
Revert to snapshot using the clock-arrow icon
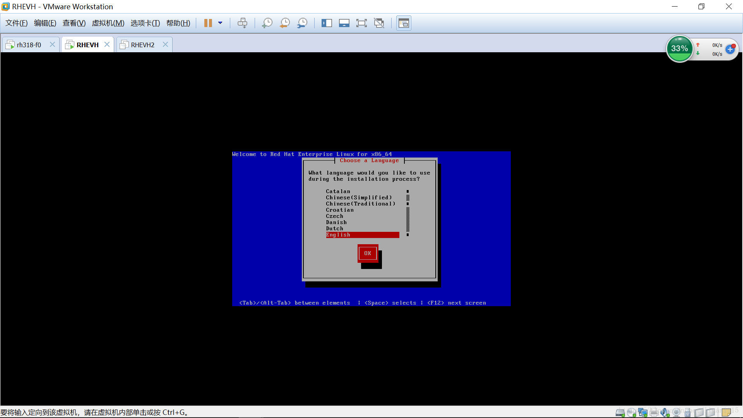click(x=285, y=23)
